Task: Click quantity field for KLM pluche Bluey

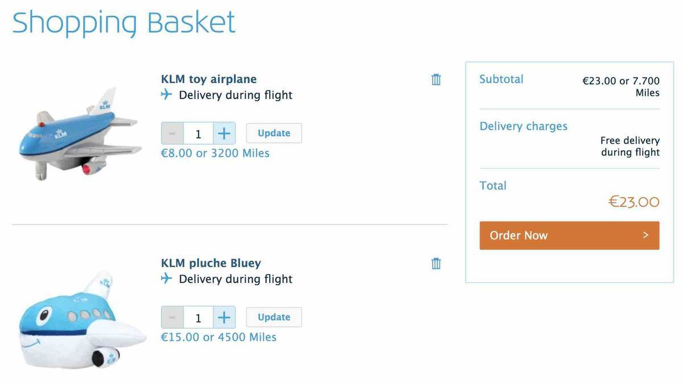Action: click(x=198, y=317)
